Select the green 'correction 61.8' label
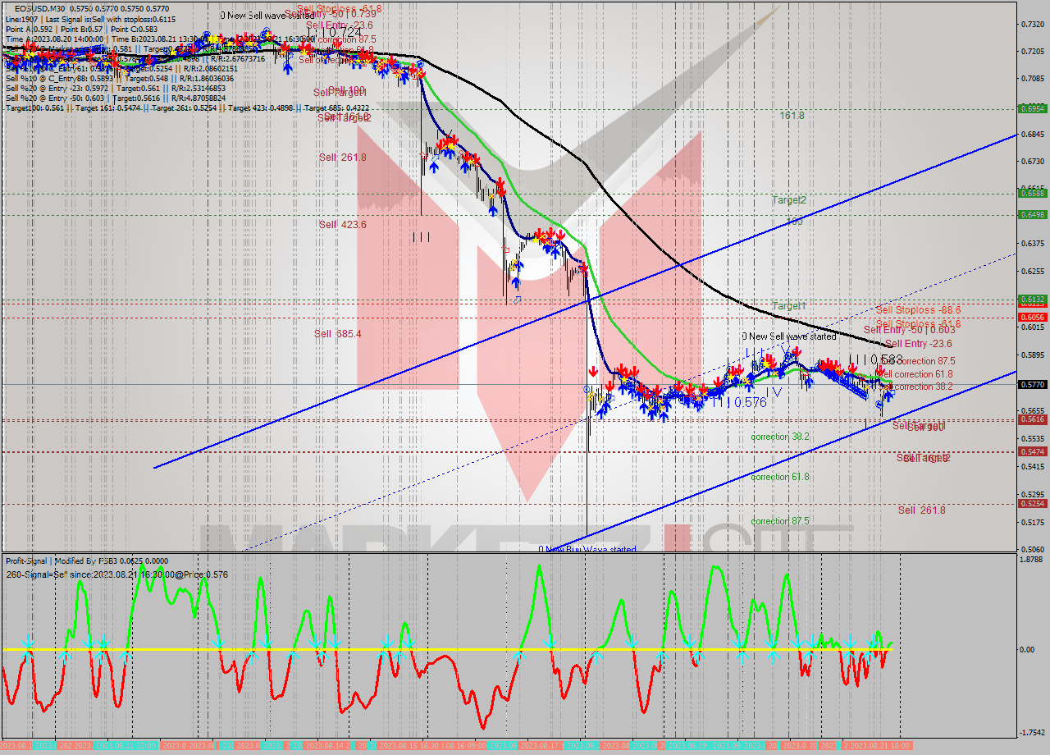 (x=780, y=477)
